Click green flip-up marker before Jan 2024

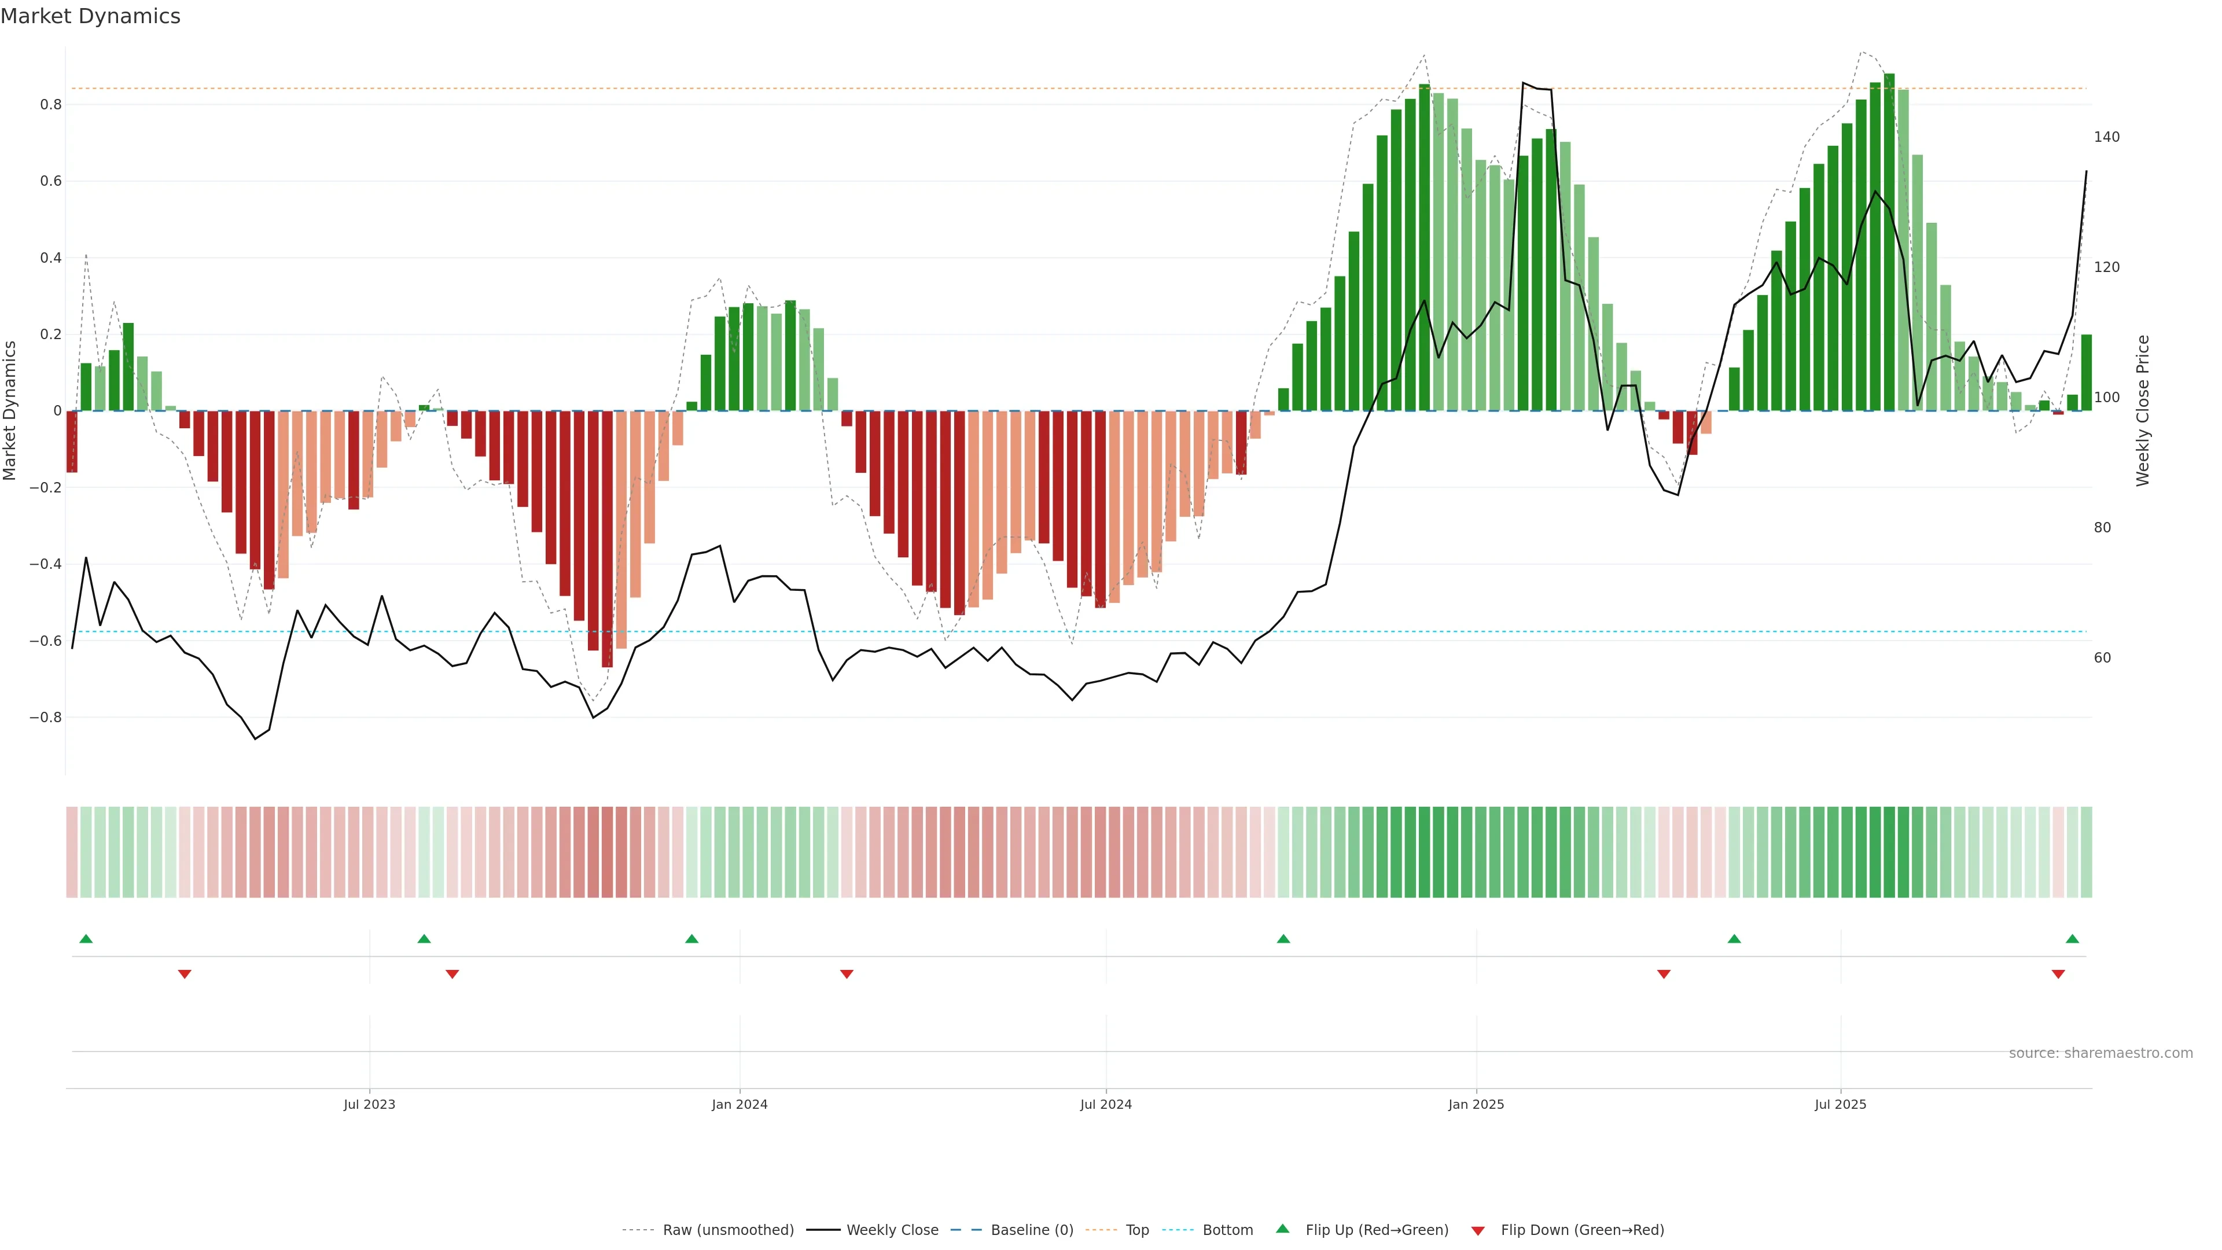692,939
